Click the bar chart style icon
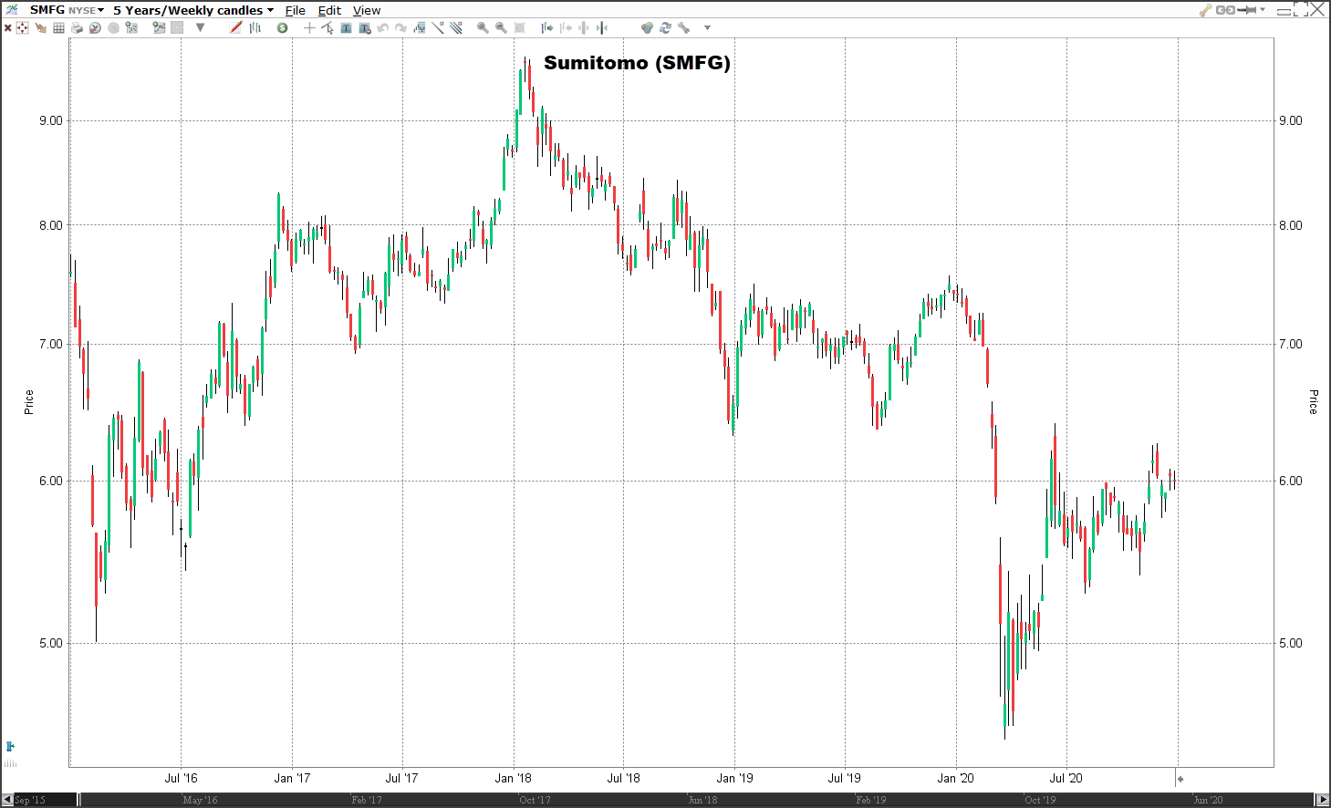The width and height of the screenshot is (1331, 808). [255, 27]
